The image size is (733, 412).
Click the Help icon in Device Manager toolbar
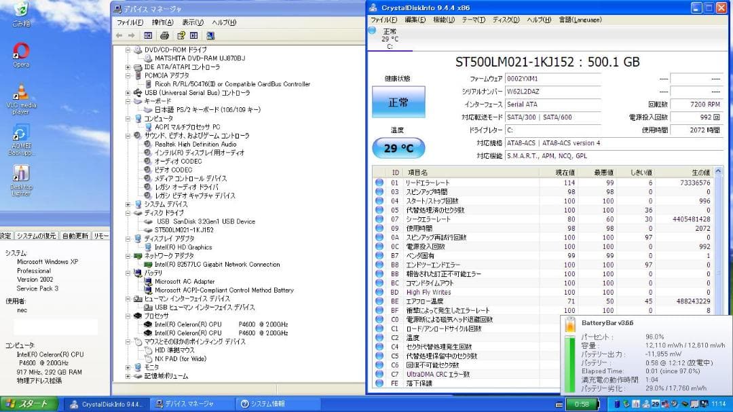coord(180,35)
